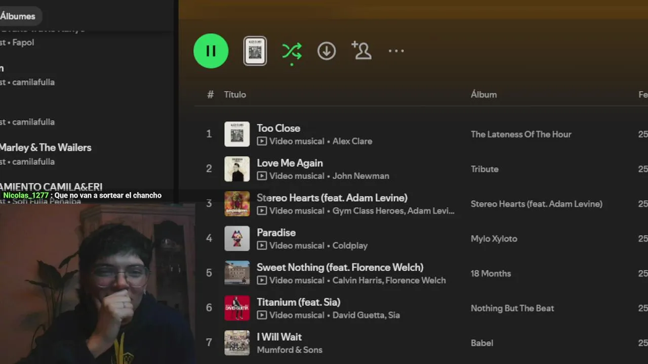Download the playlist
Image resolution: width=648 pixels, height=364 pixels.
coord(327,51)
